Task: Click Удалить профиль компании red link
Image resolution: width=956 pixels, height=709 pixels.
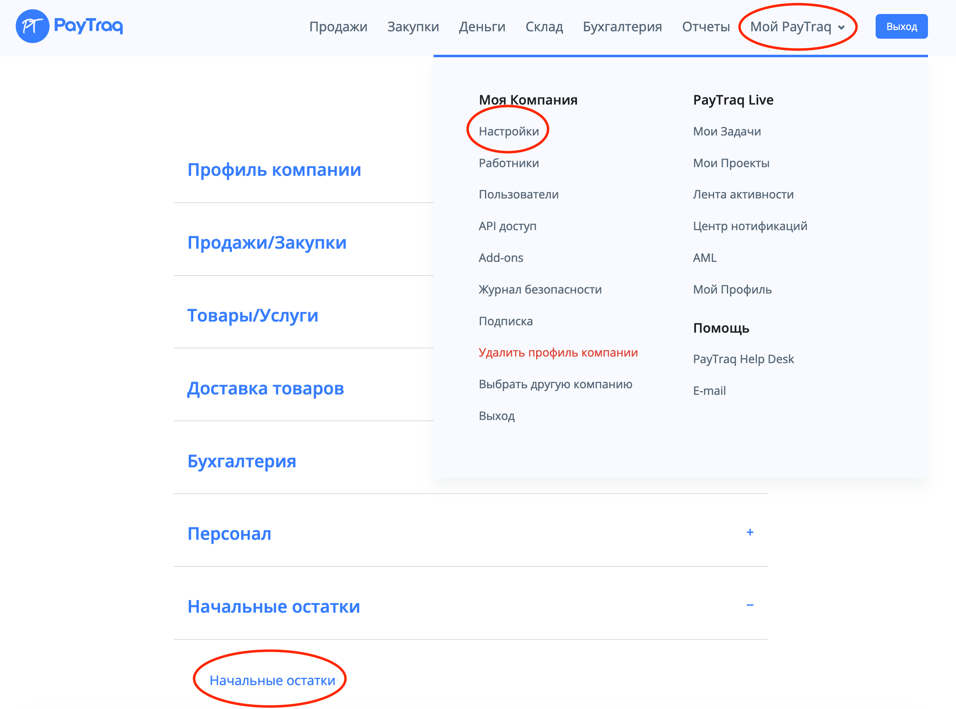Action: pyautogui.click(x=558, y=353)
